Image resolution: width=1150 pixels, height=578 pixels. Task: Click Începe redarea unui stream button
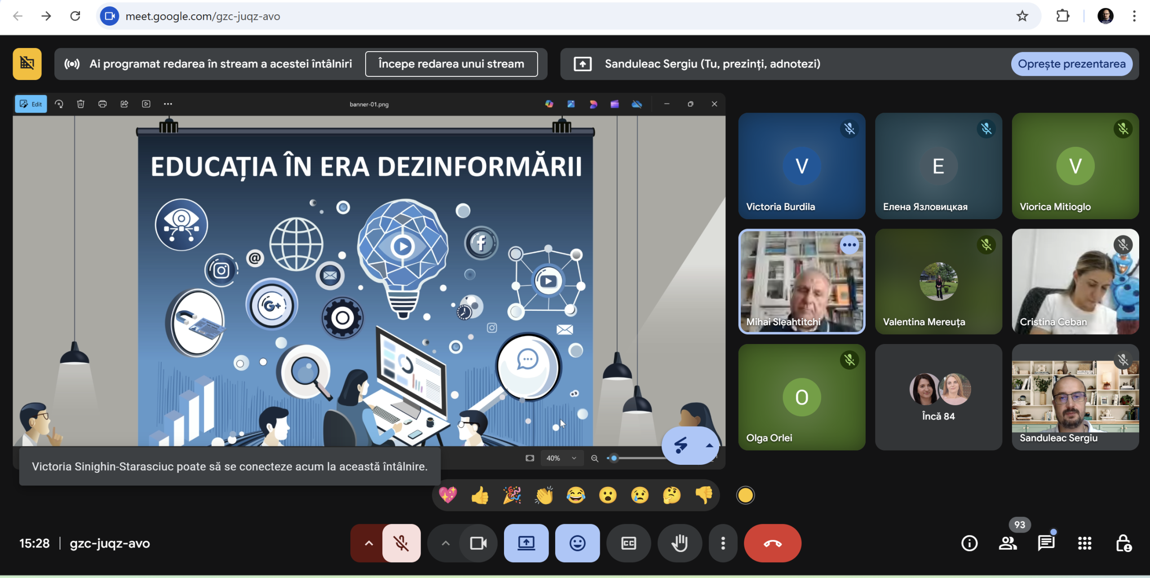point(451,64)
